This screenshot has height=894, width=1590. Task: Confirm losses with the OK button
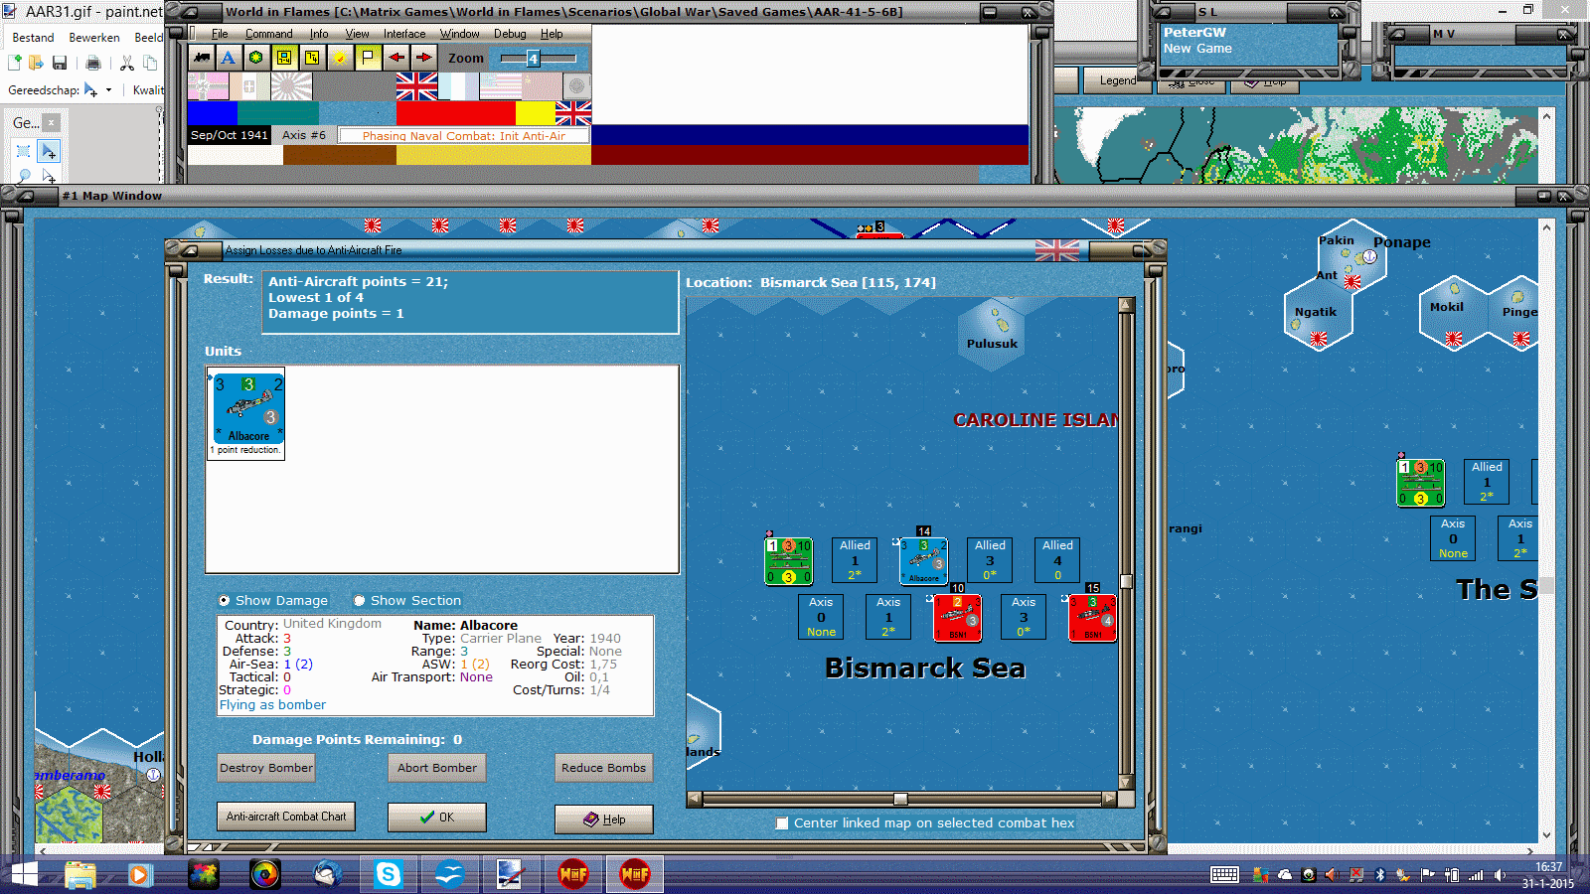click(437, 818)
